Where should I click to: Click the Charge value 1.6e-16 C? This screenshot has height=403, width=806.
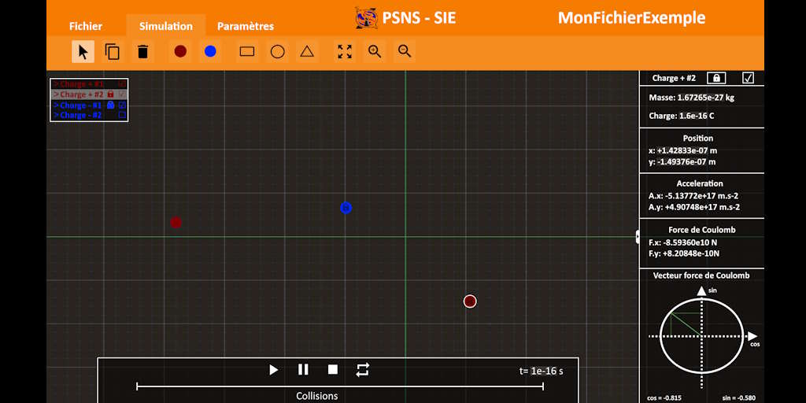click(697, 116)
